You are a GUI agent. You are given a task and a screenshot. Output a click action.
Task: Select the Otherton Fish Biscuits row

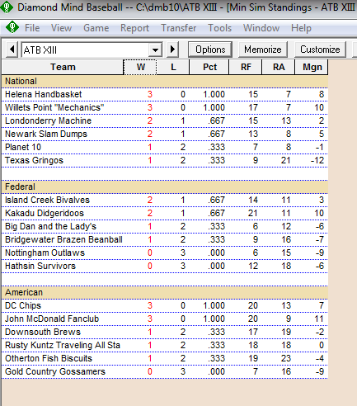(165, 358)
